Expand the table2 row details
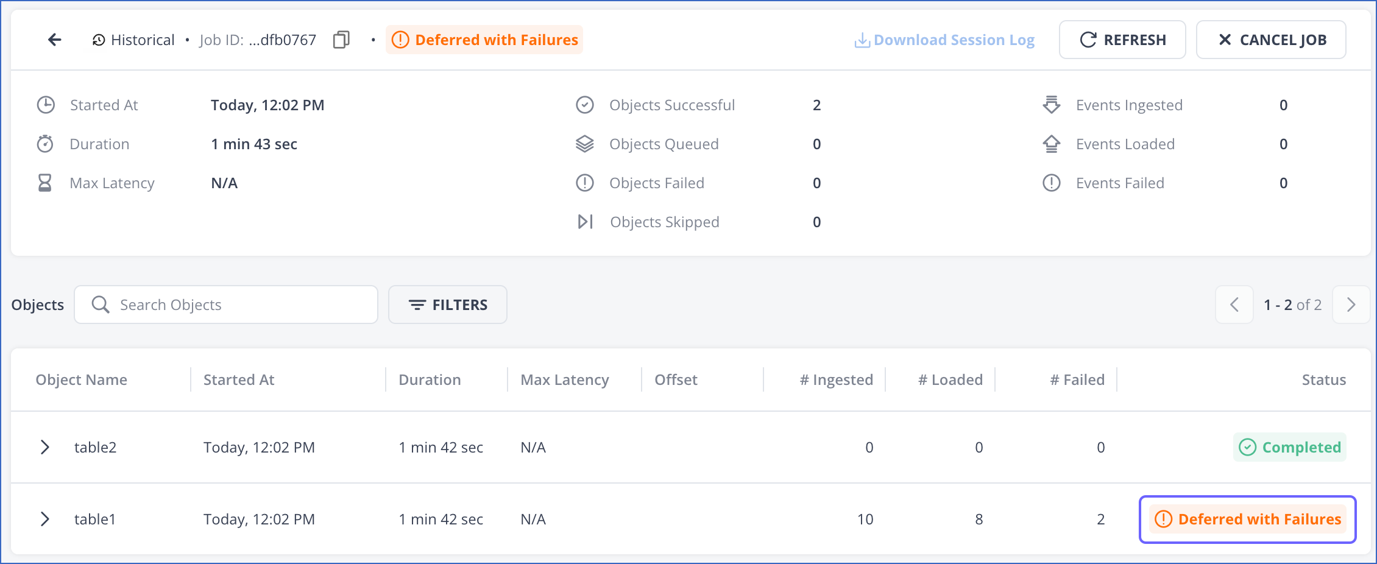 pos(44,446)
